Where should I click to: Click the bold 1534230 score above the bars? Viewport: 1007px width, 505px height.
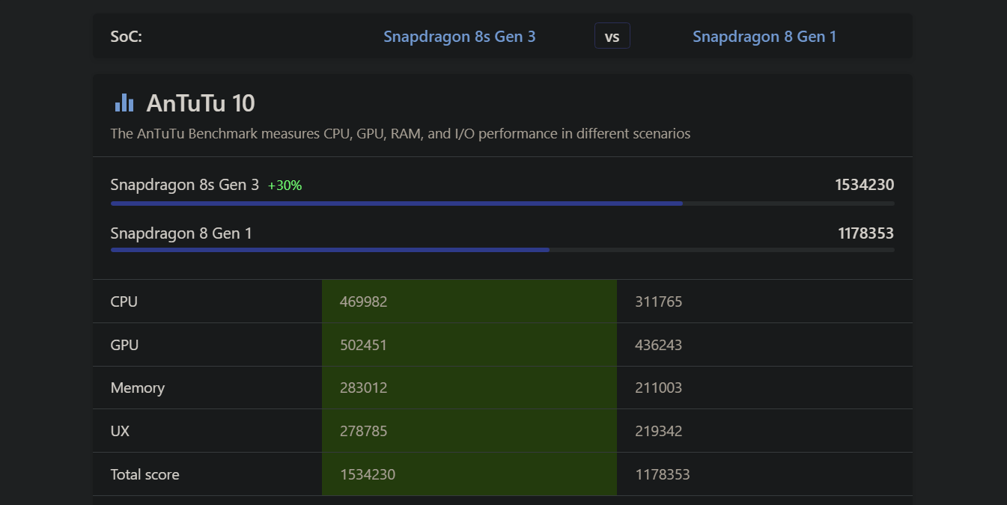pos(865,185)
